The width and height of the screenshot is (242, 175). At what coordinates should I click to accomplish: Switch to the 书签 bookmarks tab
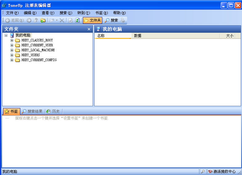tap(11, 111)
